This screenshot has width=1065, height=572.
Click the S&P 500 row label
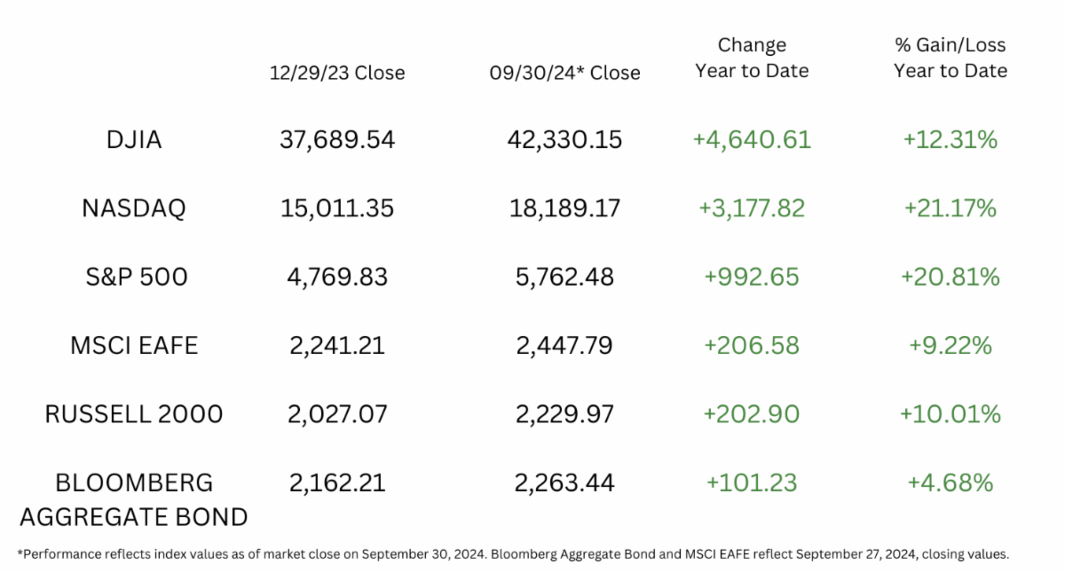(x=133, y=277)
